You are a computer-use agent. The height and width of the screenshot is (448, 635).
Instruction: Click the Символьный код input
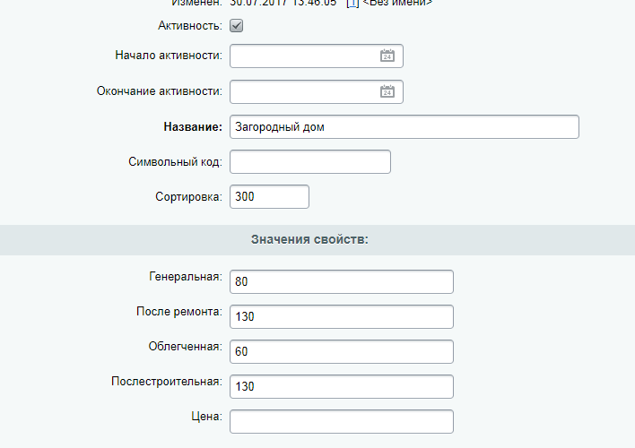click(x=310, y=161)
